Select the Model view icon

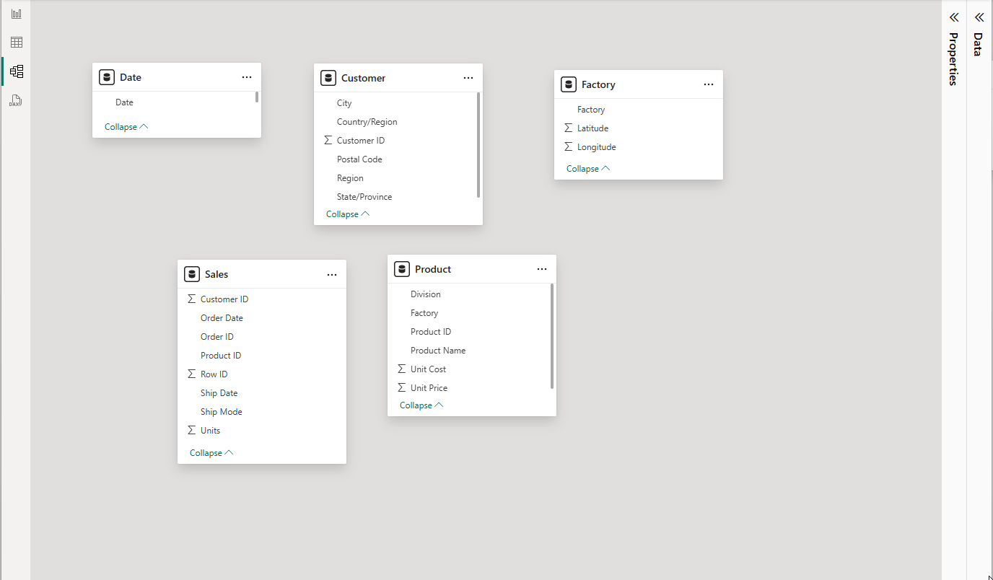click(x=17, y=71)
